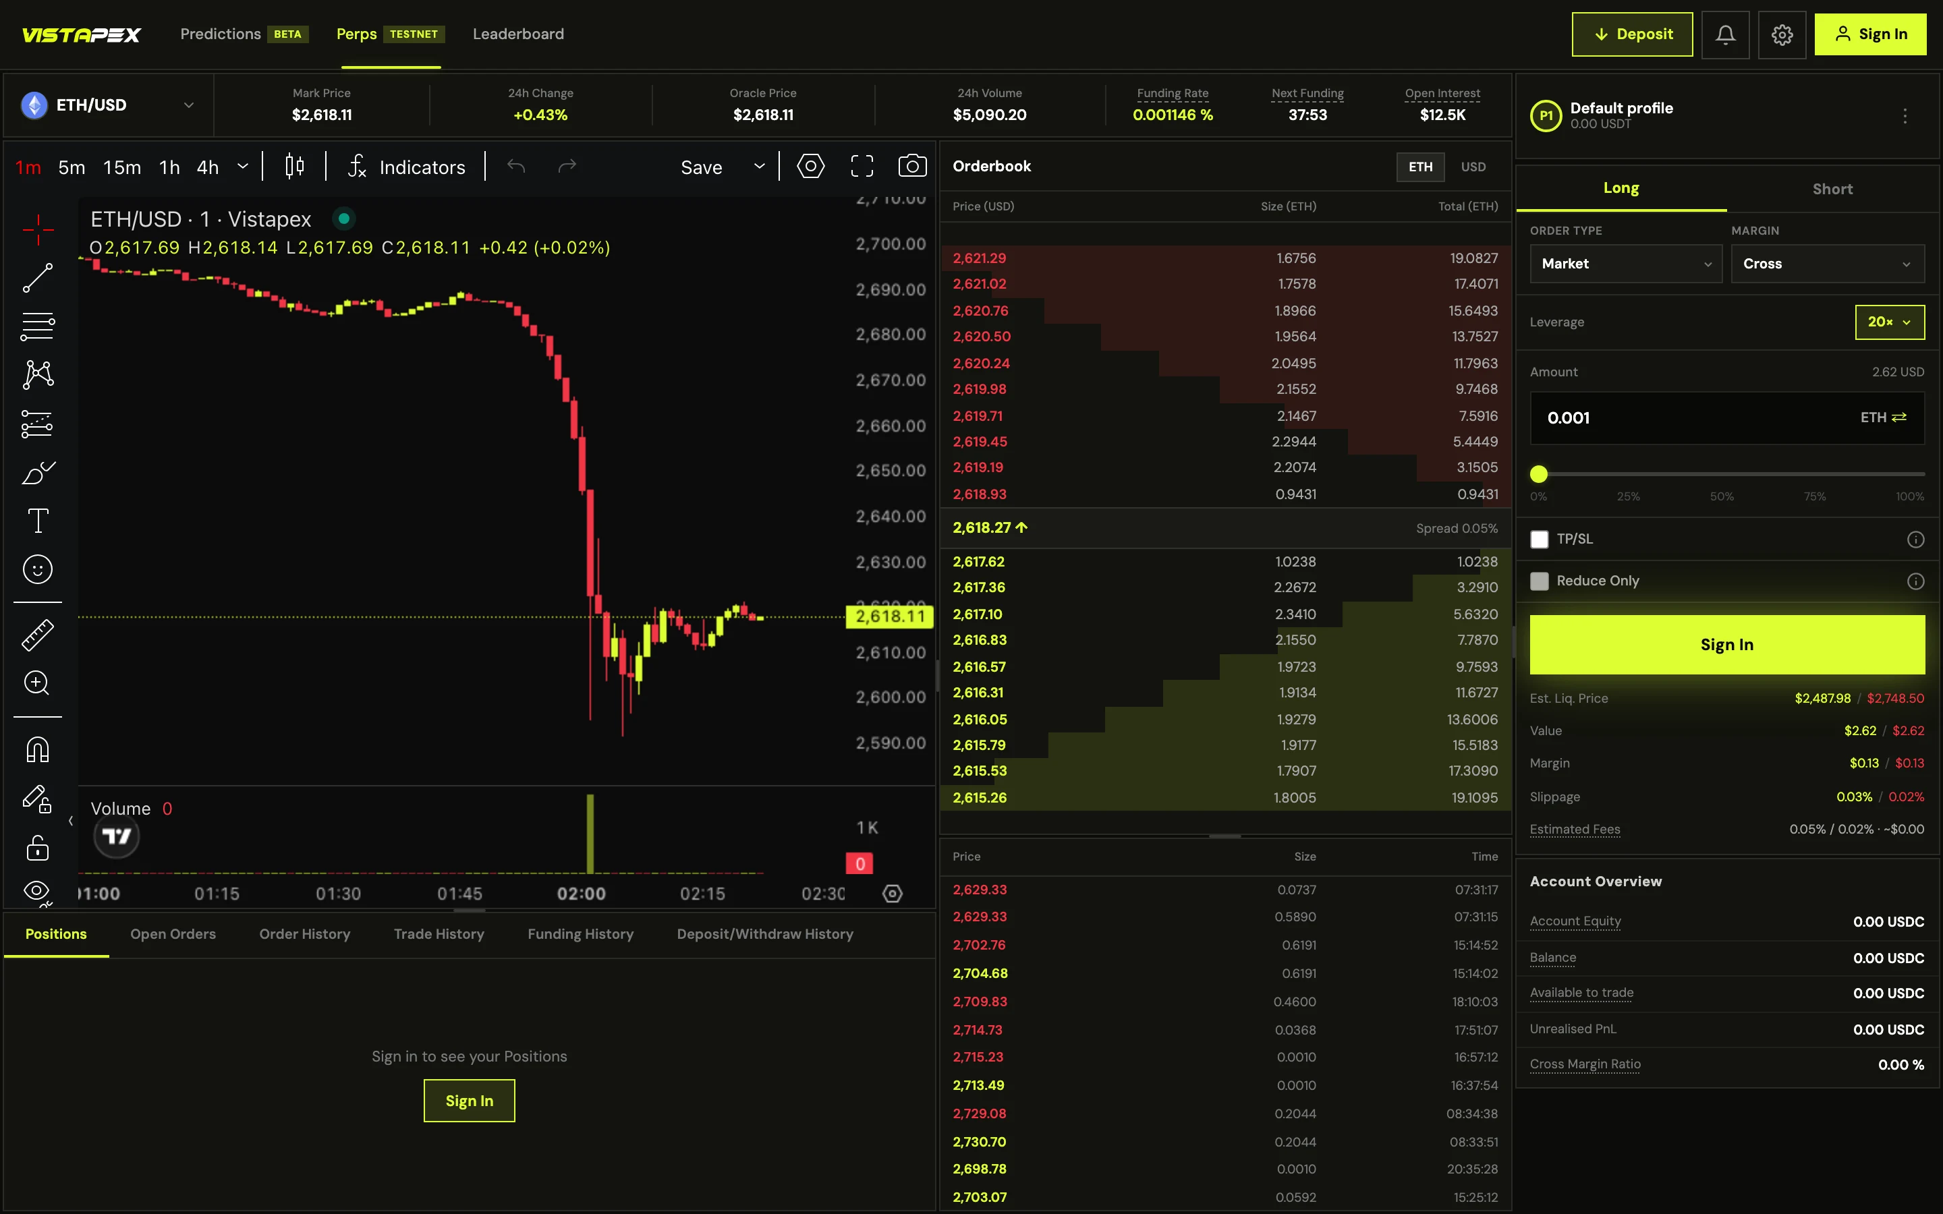Screen dimensions: 1943x1214
Task: Click the 2,618.93 ask price row
Action: (x=1225, y=494)
